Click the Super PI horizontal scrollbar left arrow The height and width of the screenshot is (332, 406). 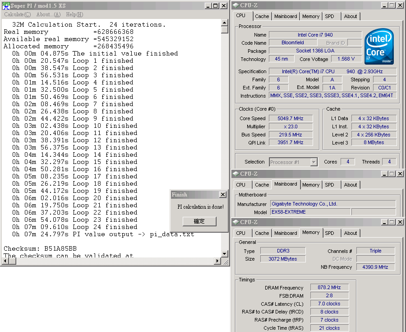coord(5,261)
